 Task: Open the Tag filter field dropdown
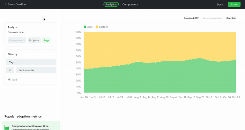point(31,62)
